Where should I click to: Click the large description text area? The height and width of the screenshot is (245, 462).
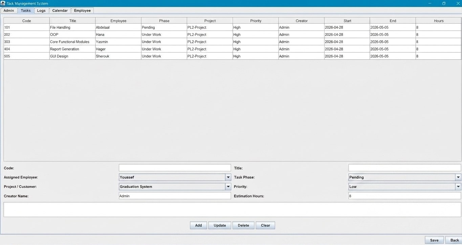coord(232,209)
